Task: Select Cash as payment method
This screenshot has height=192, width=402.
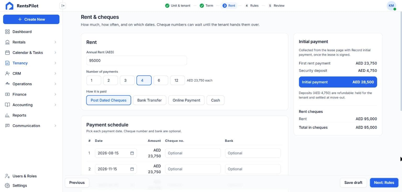Action: 215,100
